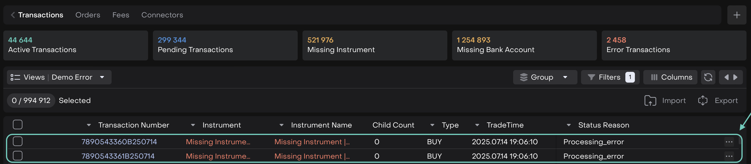Open transaction link 7890543360B250714
The width and height of the screenshot is (751, 164).
pyautogui.click(x=119, y=142)
